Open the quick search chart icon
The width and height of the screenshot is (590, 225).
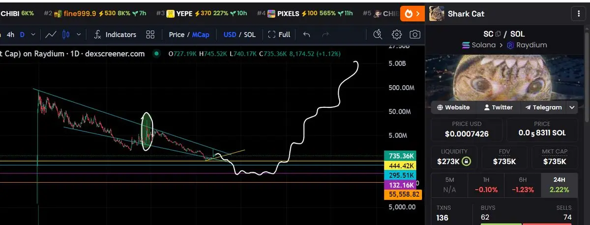tap(378, 34)
